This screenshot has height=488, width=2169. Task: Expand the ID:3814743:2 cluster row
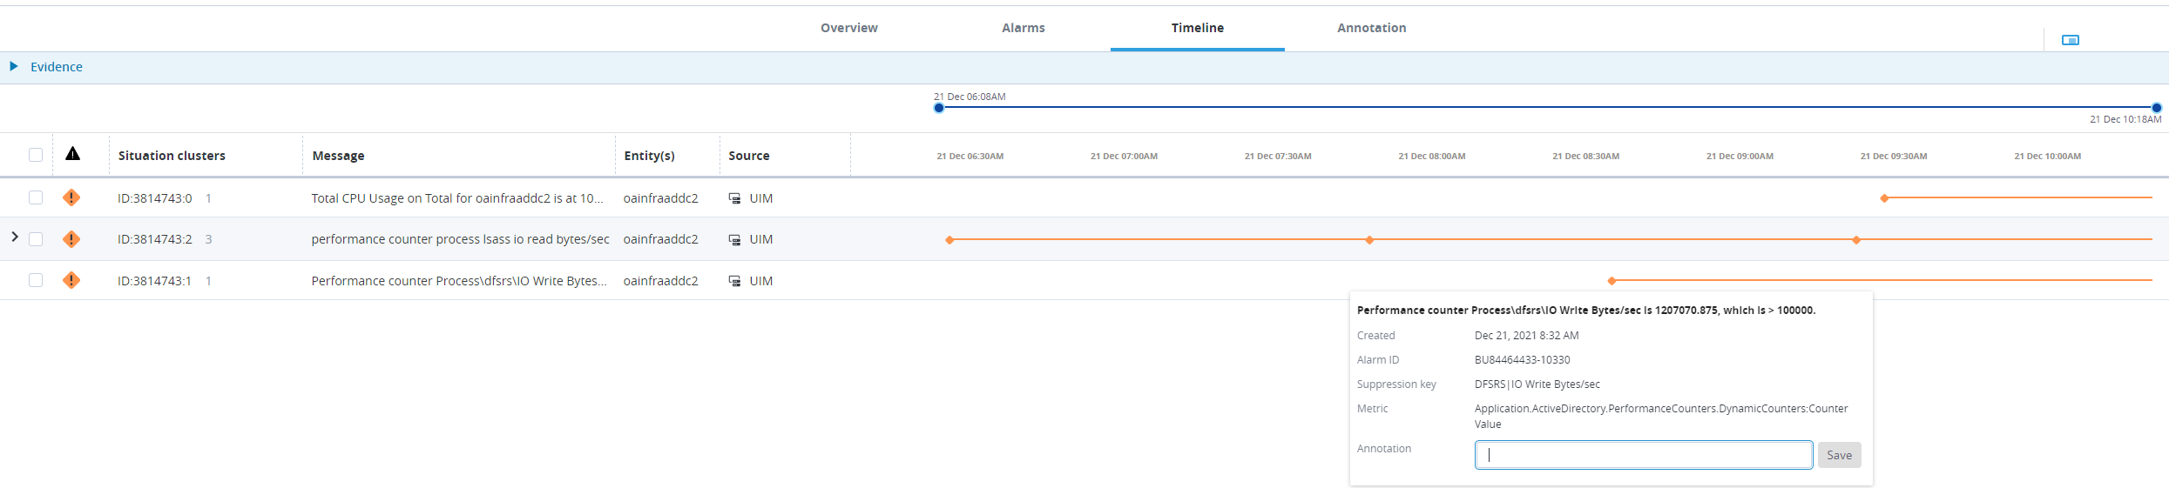(15, 237)
